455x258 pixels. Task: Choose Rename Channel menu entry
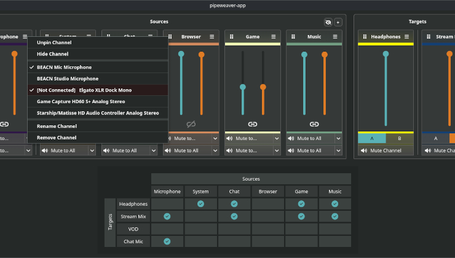98,126
